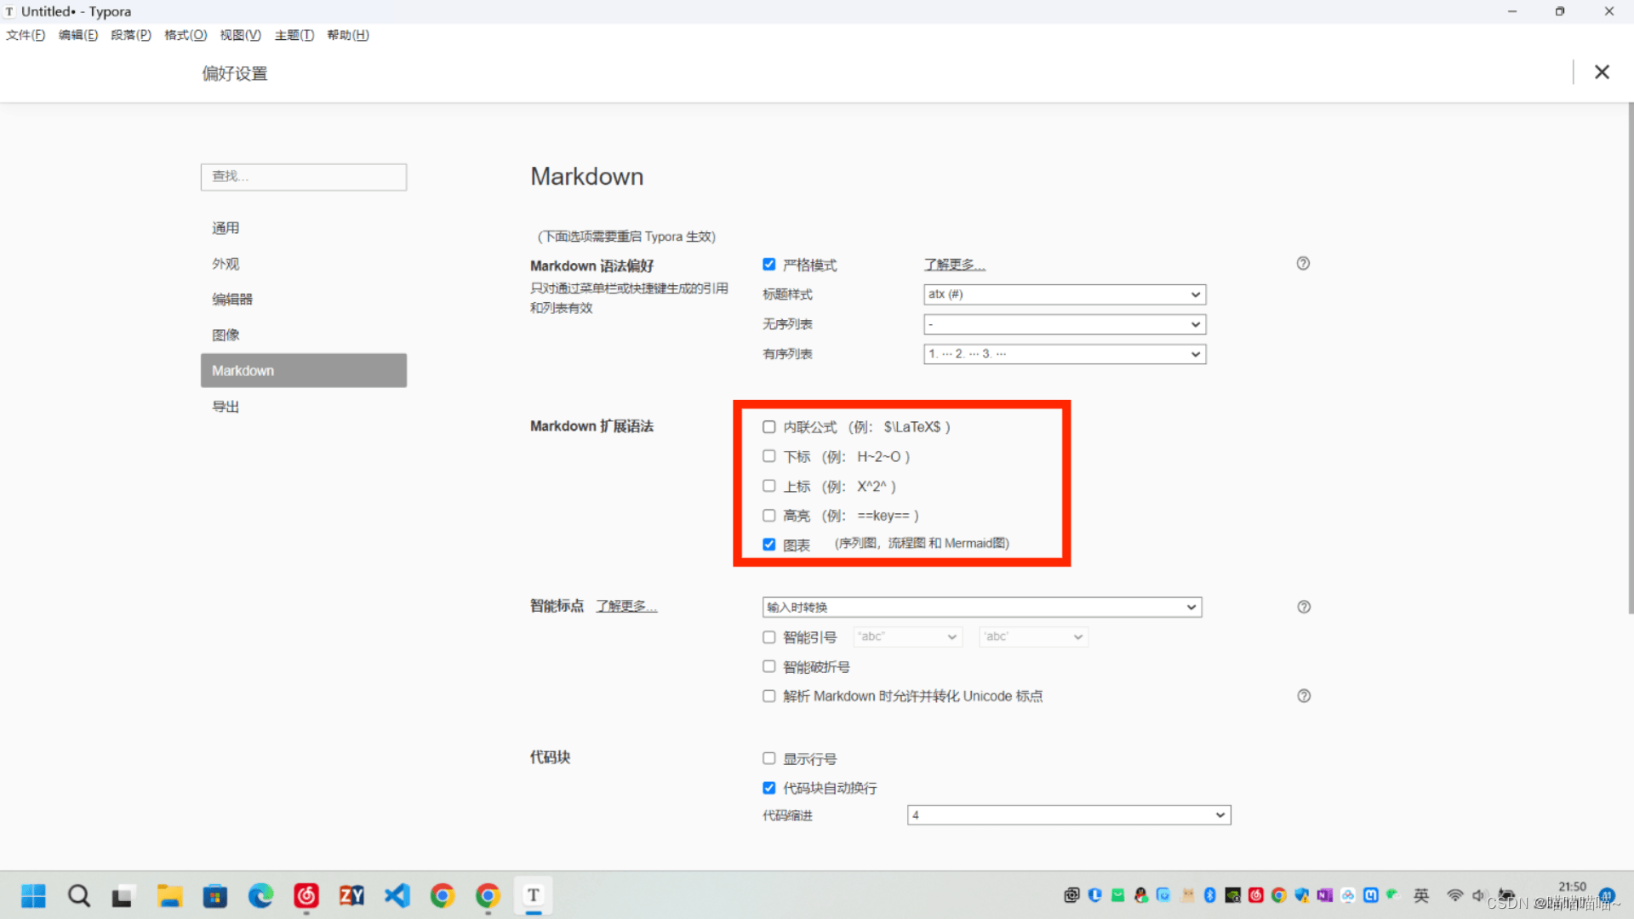Open File Explorer from taskbar

pyautogui.click(x=169, y=895)
